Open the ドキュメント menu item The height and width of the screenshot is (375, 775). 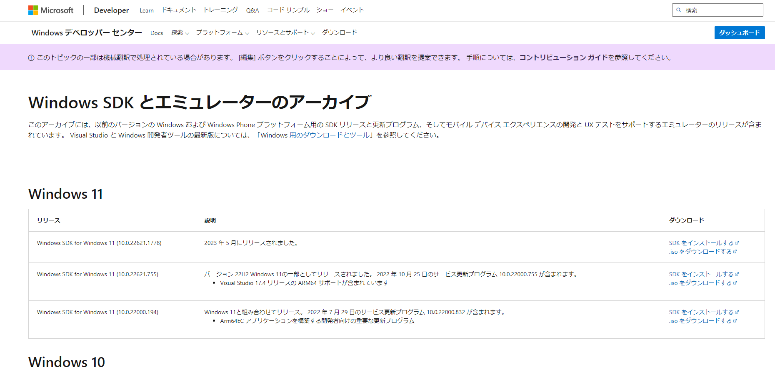pyautogui.click(x=179, y=10)
